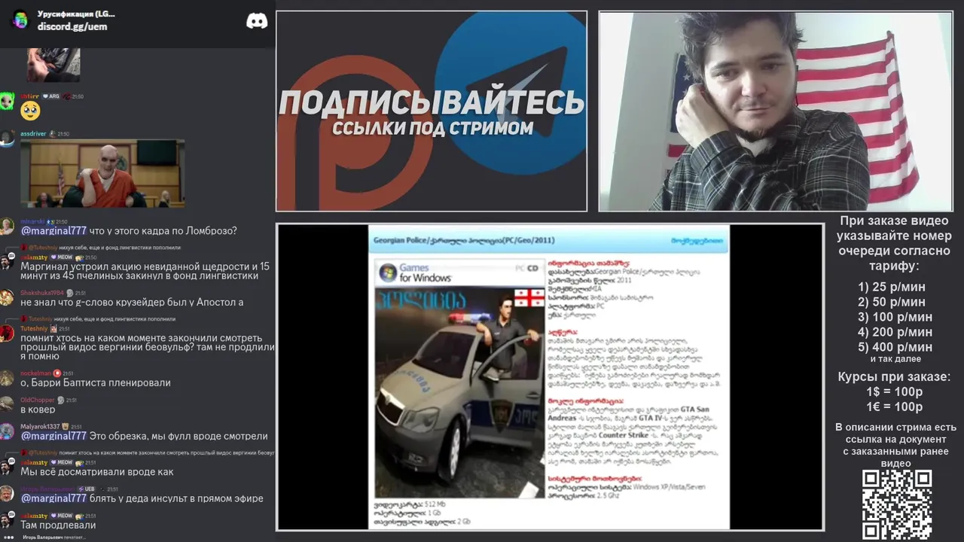Open Tuteshniy's red avatar
Image resolution: width=964 pixels, height=542 pixels.
7,333
